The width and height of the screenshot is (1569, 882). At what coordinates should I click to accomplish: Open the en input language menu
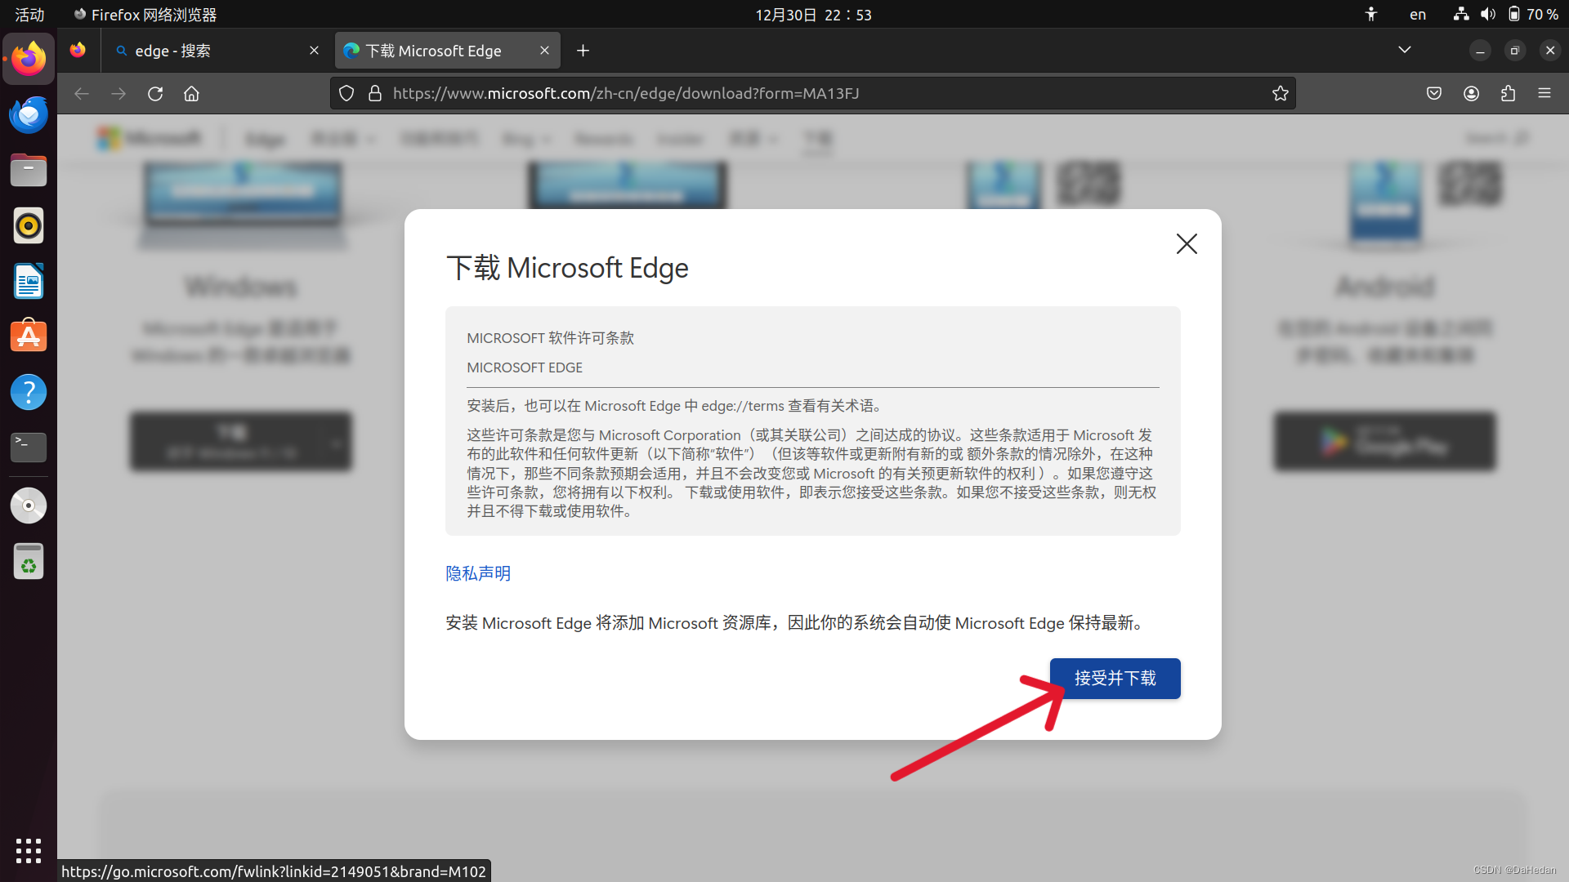tap(1418, 15)
